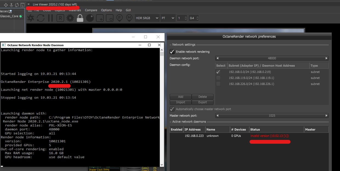
Task: Open Live Viewer settings gear icon
Action: point(70,18)
